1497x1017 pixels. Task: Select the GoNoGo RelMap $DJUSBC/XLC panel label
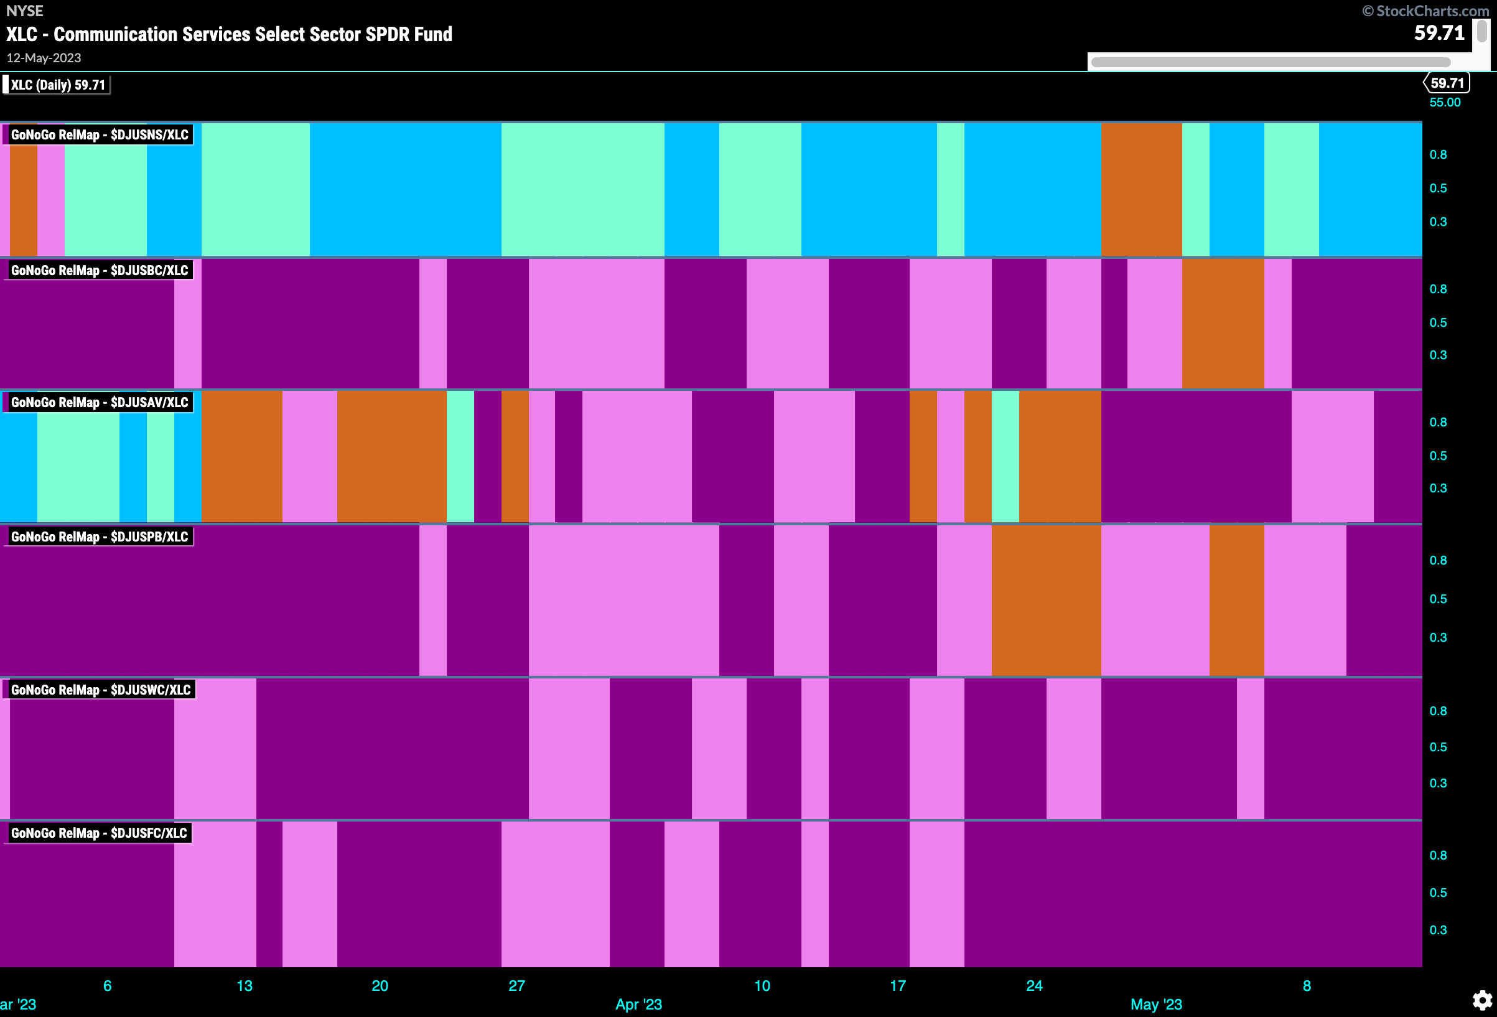coord(98,270)
